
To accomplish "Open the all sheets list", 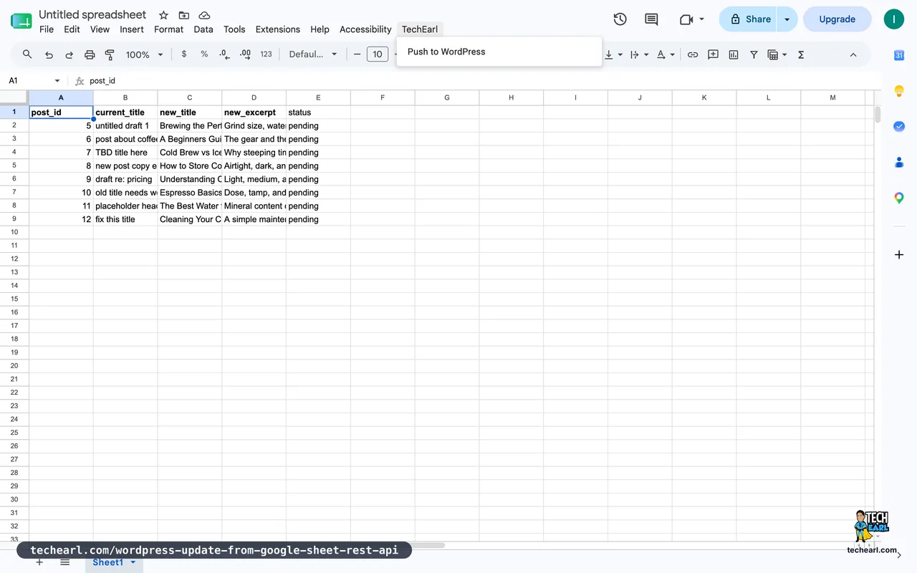I will click(64, 563).
